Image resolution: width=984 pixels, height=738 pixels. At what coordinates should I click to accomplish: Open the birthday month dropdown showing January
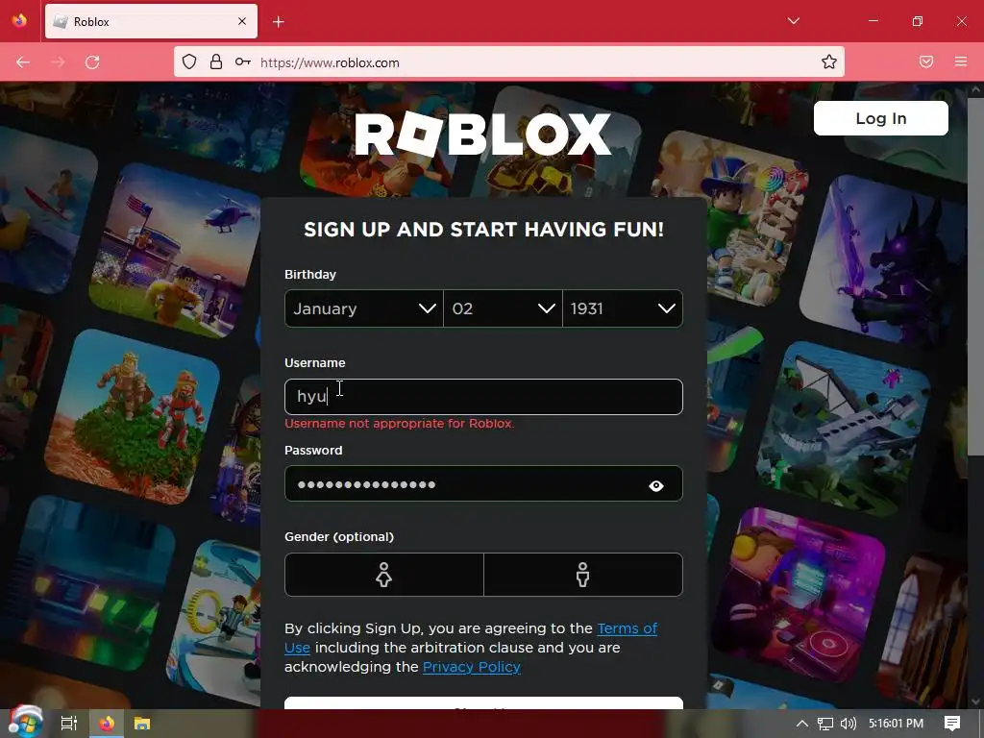click(364, 308)
